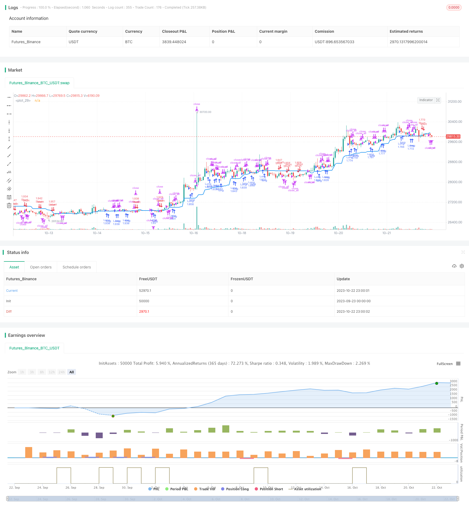Image resolution: width=469 pixels, height=509 pixels.
Task: Click the Update column header
Action: pyautogui.click(x=343, y=279)
